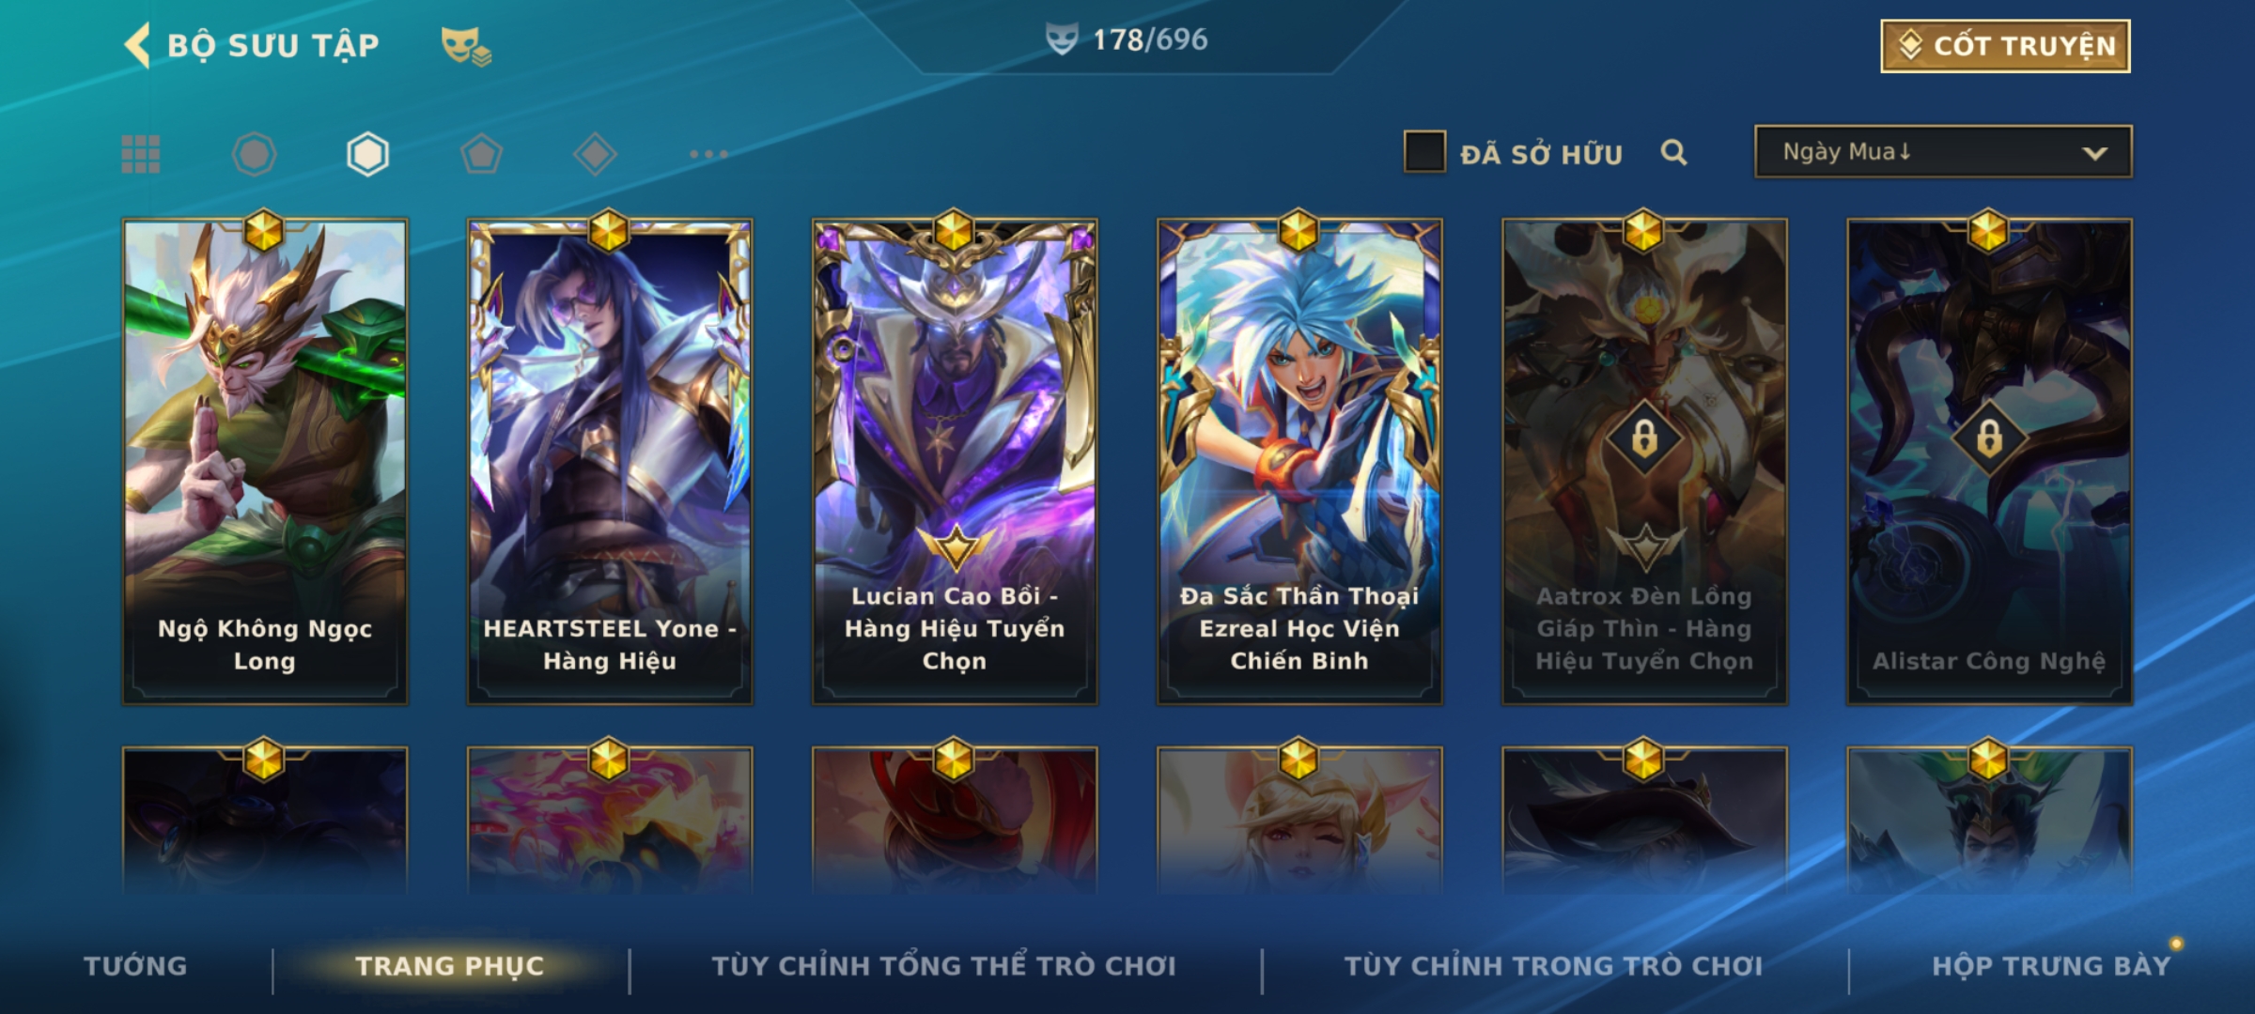Expand the Ngày Mua sort dropdown
Image resolution: width=2255 pixels, height=1014 pixels.
1943,151
